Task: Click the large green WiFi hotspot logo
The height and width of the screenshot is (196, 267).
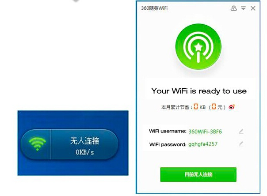Action: click(198, 47)
